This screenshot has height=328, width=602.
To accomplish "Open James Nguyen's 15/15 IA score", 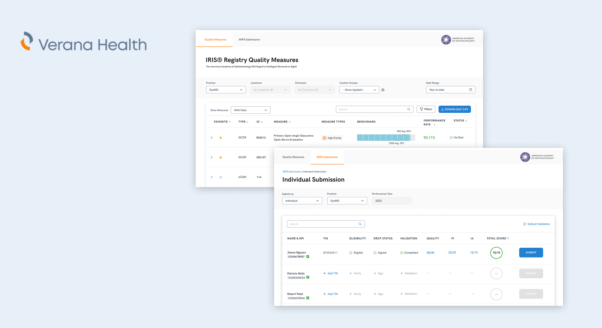I will 474,253.
